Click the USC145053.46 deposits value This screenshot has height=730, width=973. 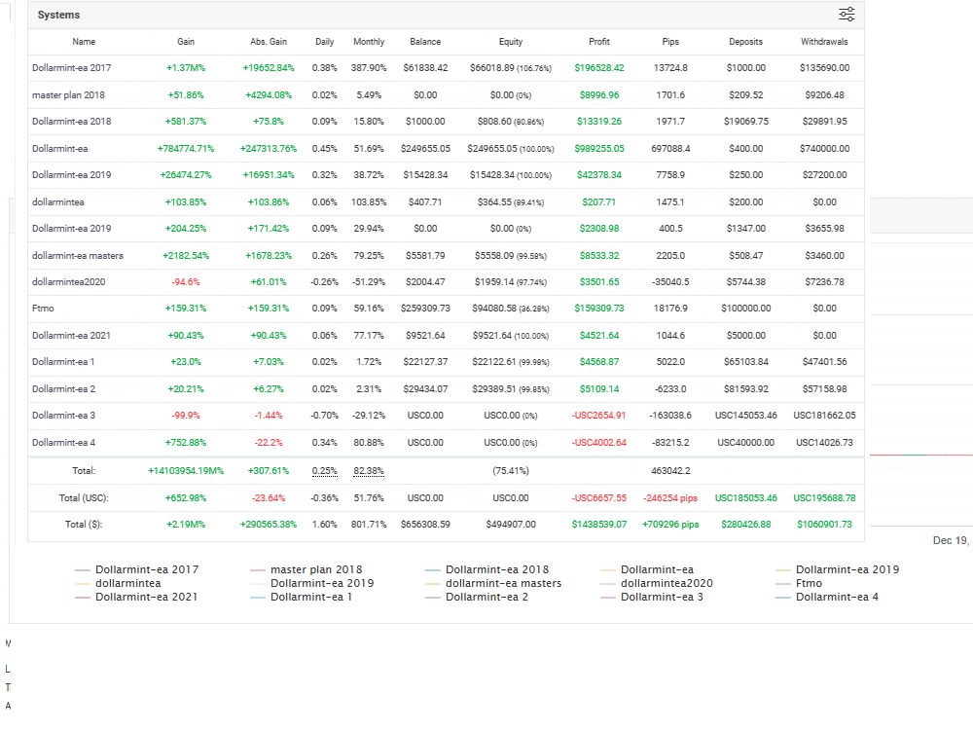pos(746,416)
